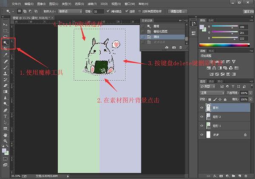Open layer filter type dropdown 类型
The image size is (255, 179).
(x=207, y=86)
